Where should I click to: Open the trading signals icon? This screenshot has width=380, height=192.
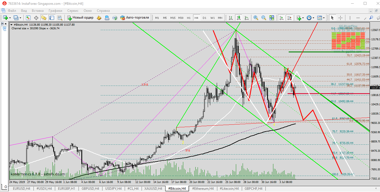(x=115, y=17)
